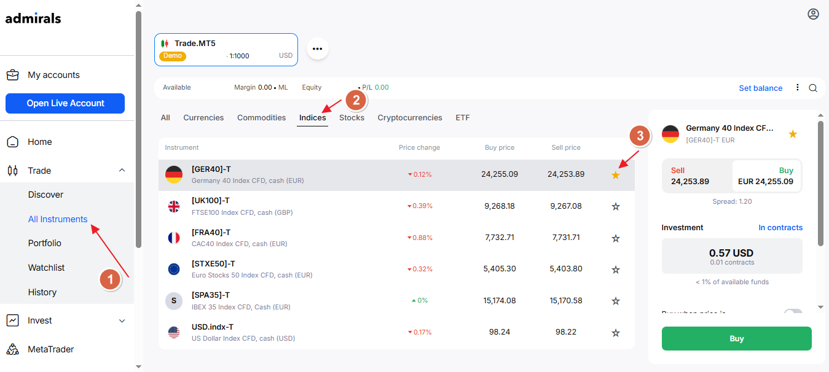
Task: Click the sidebar scroll up arrow
Action: [138, 5]
